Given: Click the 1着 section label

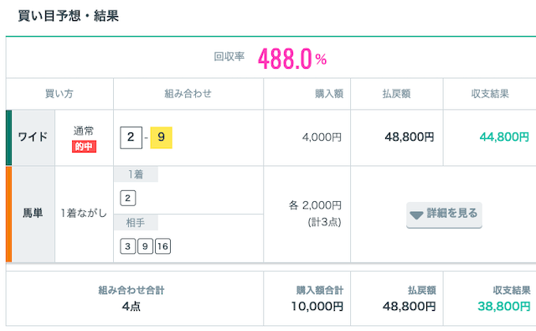Looking at the screenshot, I should [x=136, y=174].
